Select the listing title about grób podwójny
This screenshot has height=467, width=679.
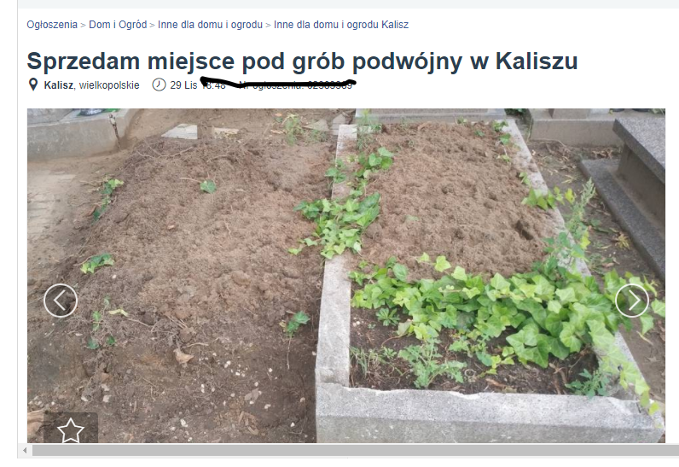pyautogui.click(x=302, y=61)
